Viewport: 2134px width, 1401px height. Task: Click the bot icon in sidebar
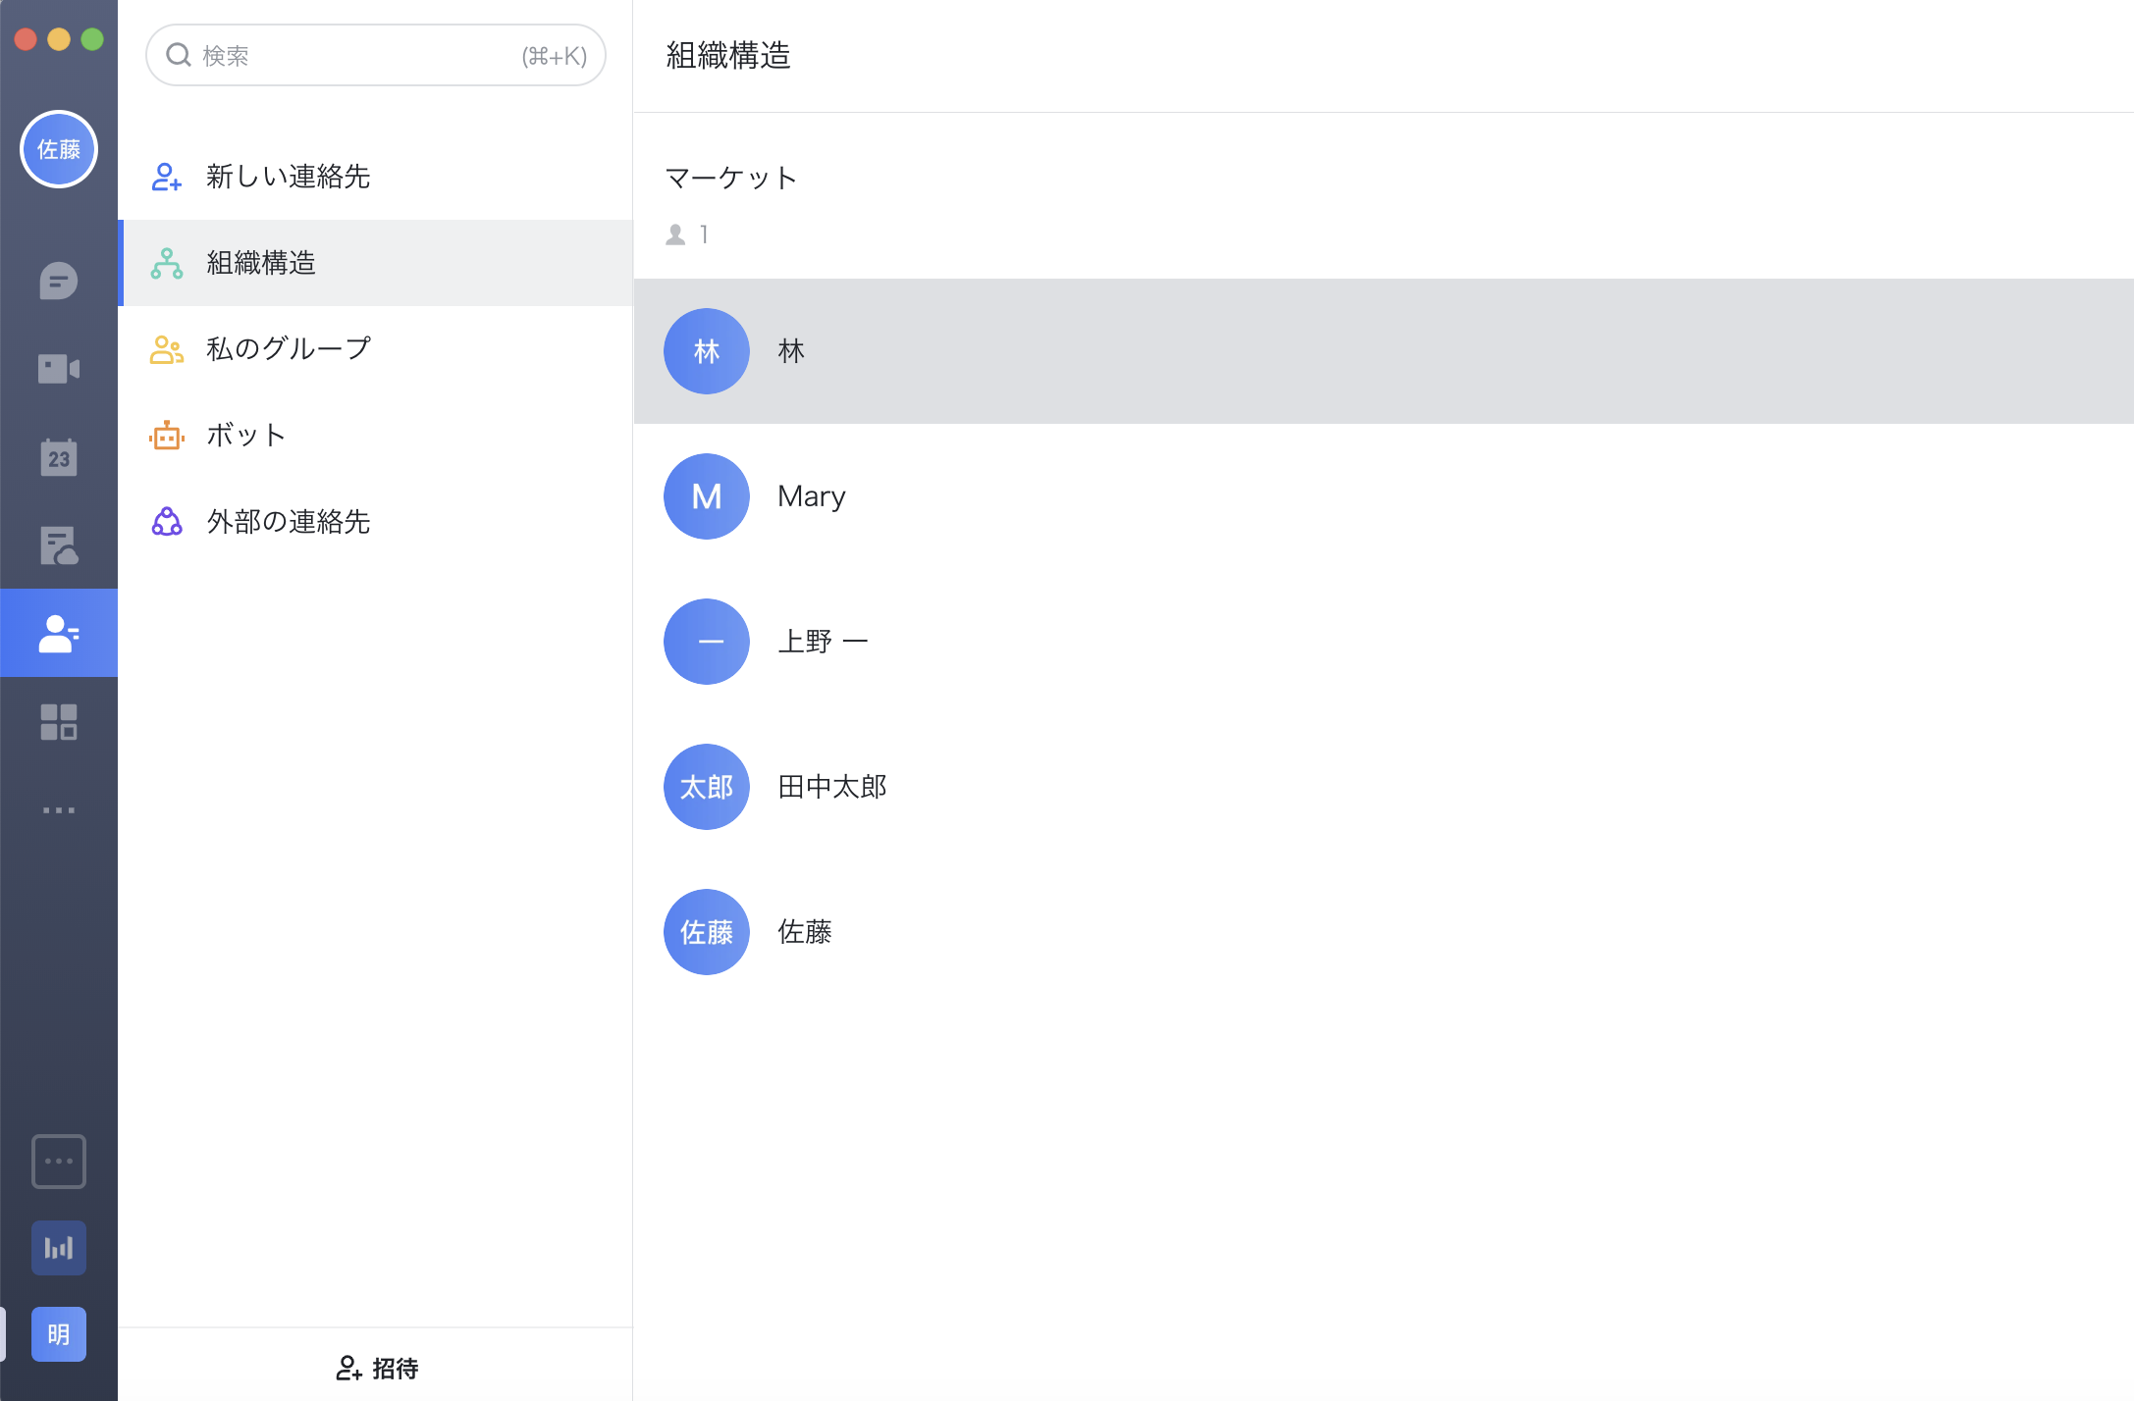click(x=168, y=435)
